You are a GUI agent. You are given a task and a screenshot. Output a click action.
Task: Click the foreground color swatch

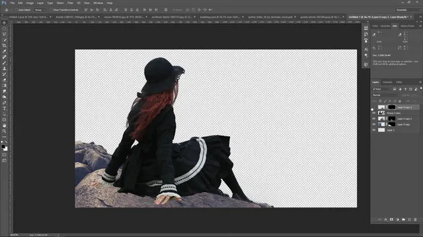click(3, 146)
